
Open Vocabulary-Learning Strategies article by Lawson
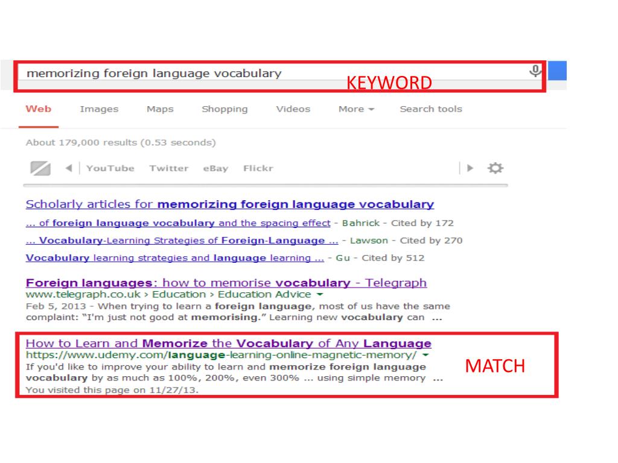182,241
